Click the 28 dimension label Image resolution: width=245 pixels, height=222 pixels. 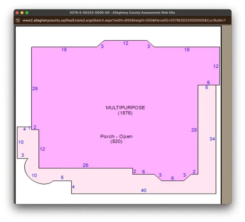pos(194,130)
